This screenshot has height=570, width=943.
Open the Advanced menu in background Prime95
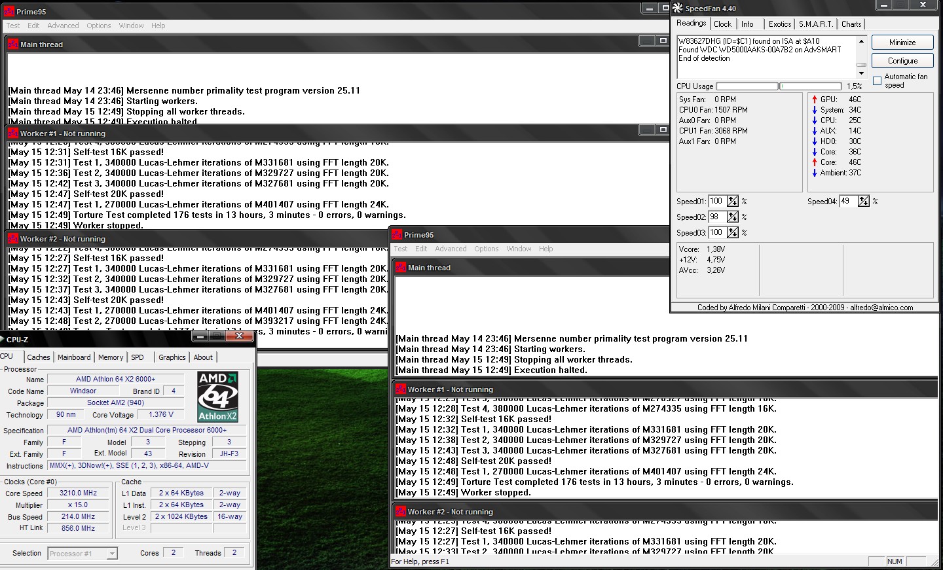pyautogui.click(x=63, y=26)
